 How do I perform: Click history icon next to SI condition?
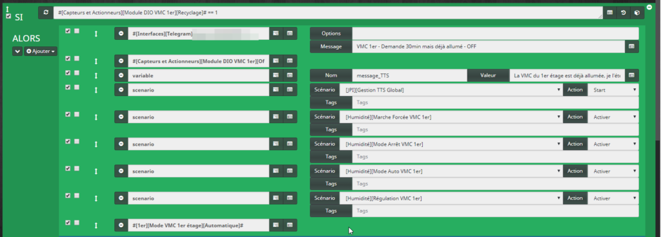click(x=623, y=13)
